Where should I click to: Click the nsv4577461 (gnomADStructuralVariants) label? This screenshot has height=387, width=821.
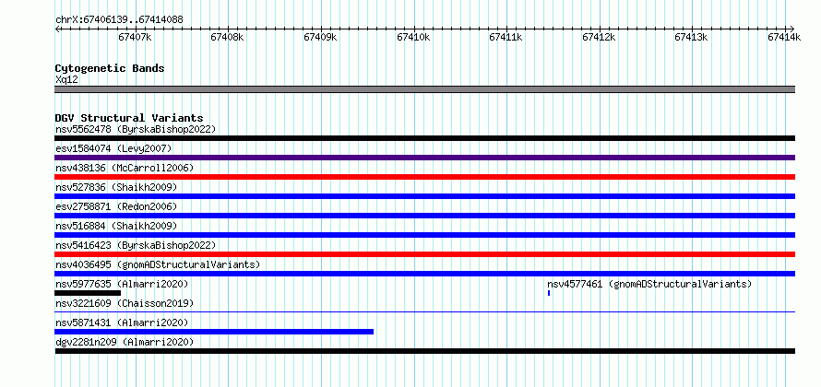[649, 284]
